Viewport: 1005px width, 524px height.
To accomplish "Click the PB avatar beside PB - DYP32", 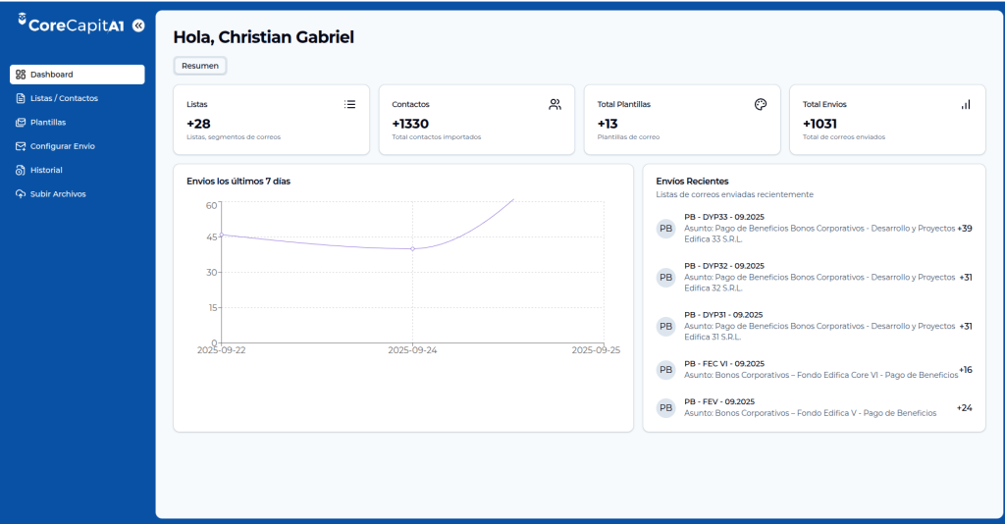I will [x=666, y=278].
